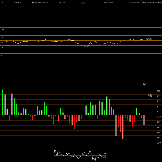Click the CADMYR symbol label in header
This screenshot has width=162, height=162.
pos(109,3)
